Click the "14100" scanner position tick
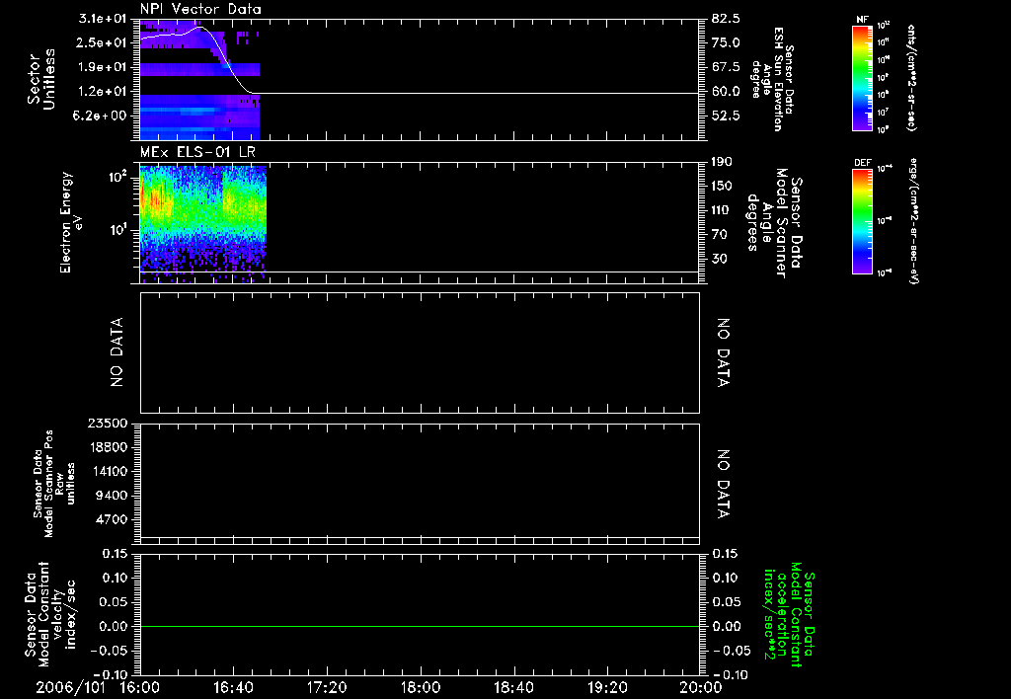Screen dimensions: 1011x699 [111, 471]
